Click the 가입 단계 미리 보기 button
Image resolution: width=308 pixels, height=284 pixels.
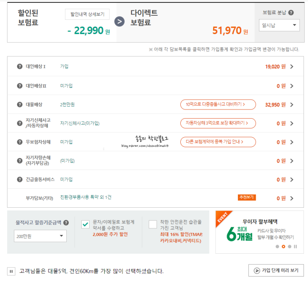pos(276,270)
